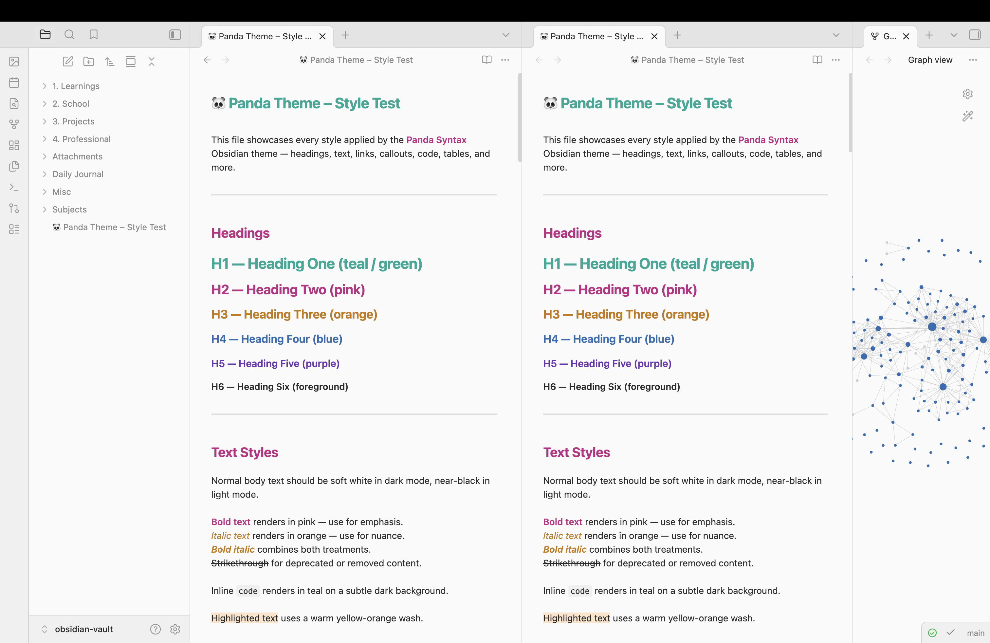Click Panda Syntax link in first pane
990x643 pixels.
[436, 140]
